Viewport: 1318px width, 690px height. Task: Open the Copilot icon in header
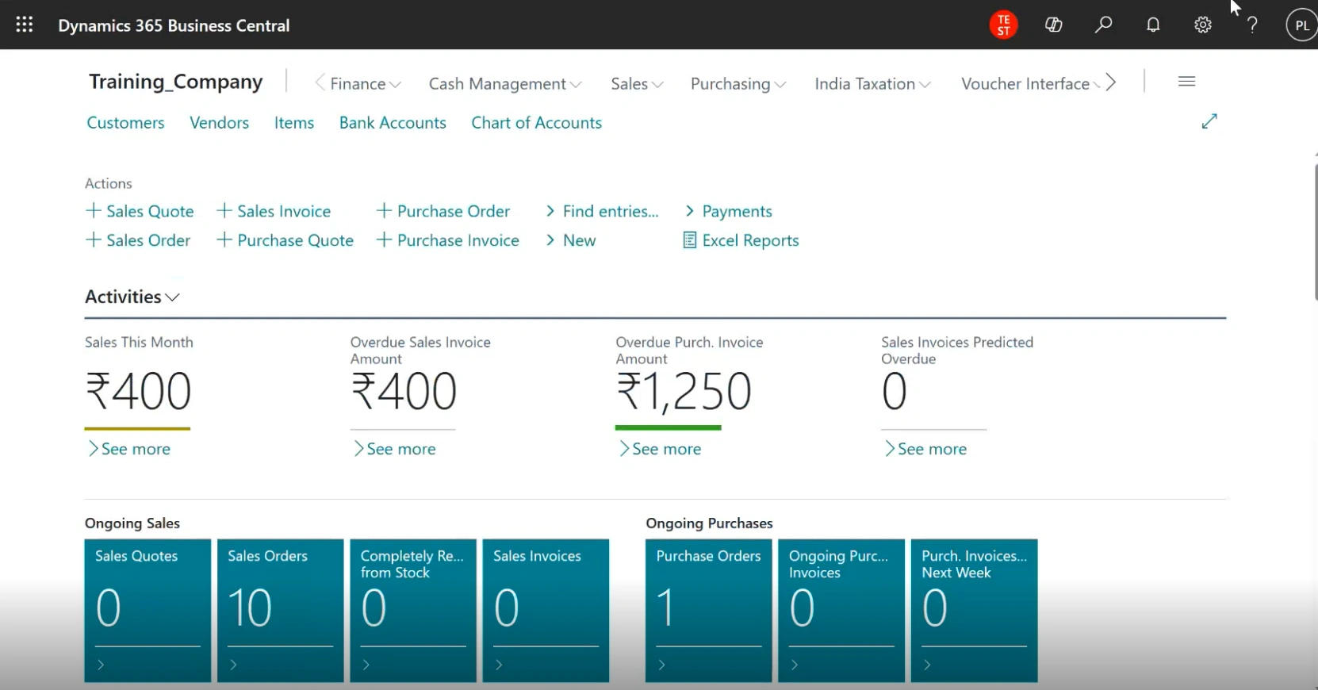(x=1053, y=25)
